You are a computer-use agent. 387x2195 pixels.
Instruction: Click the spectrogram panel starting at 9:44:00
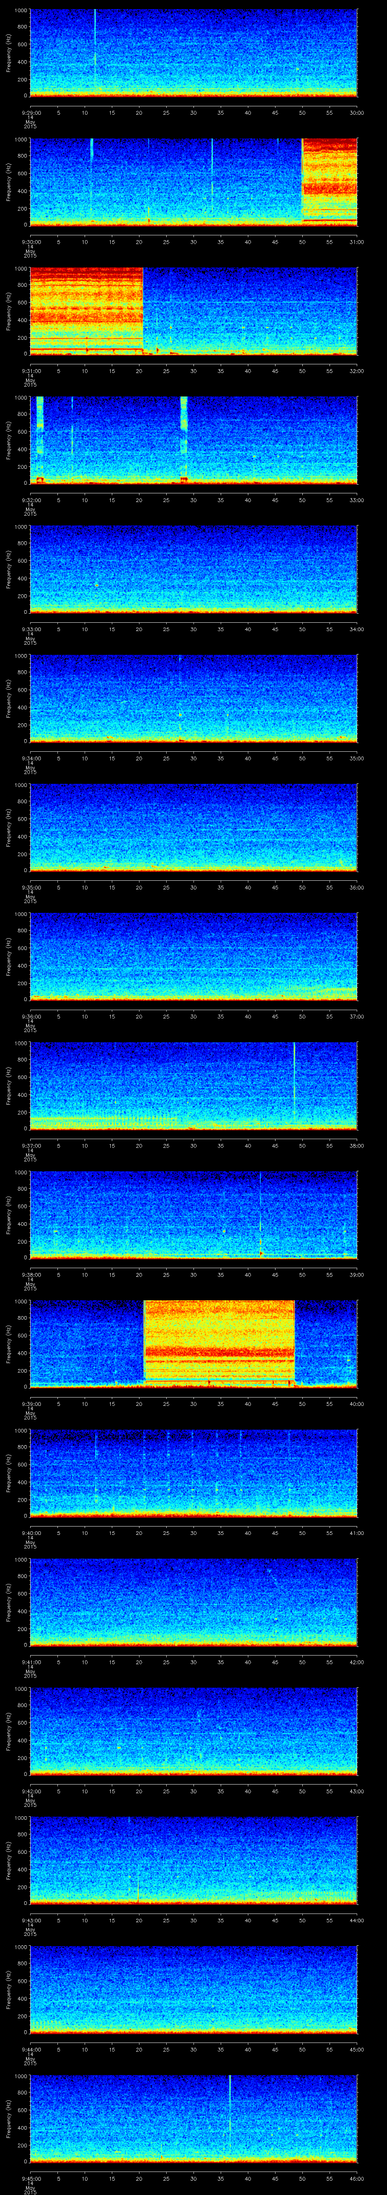pyautogui.click(x=194, y=1989)
